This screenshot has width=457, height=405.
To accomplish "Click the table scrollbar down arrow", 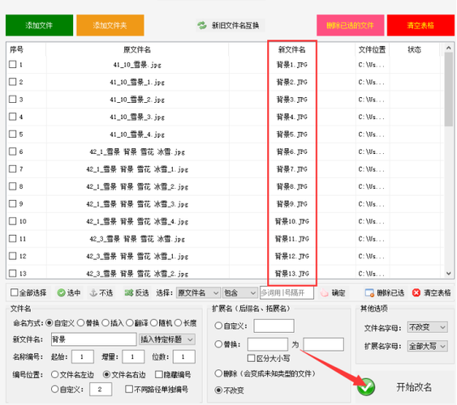I will (449, 274).
